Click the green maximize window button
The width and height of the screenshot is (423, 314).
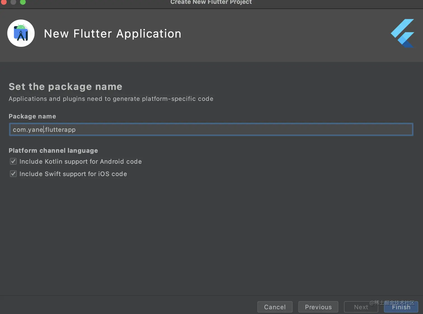(23, 2)
